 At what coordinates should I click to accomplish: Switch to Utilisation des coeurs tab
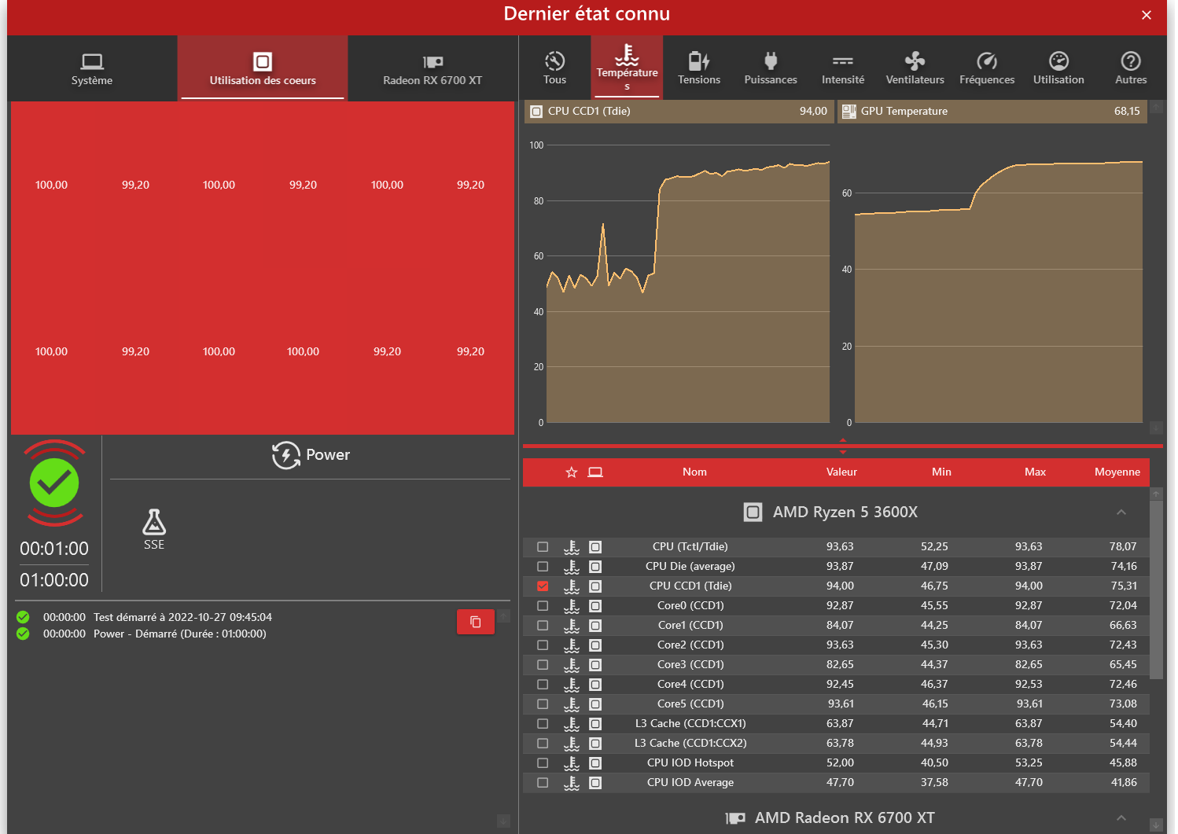point(263,68)
